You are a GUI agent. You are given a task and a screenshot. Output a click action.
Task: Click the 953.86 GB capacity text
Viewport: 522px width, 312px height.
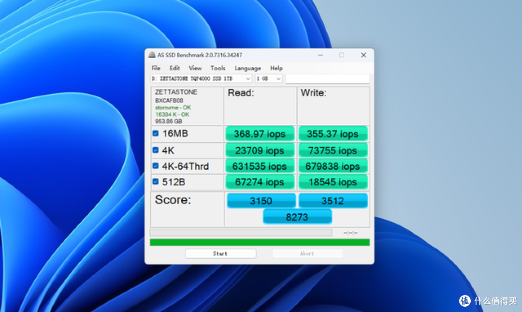pos(169,121)
